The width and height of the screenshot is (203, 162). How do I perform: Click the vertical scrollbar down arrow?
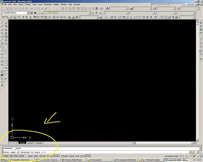197,140
